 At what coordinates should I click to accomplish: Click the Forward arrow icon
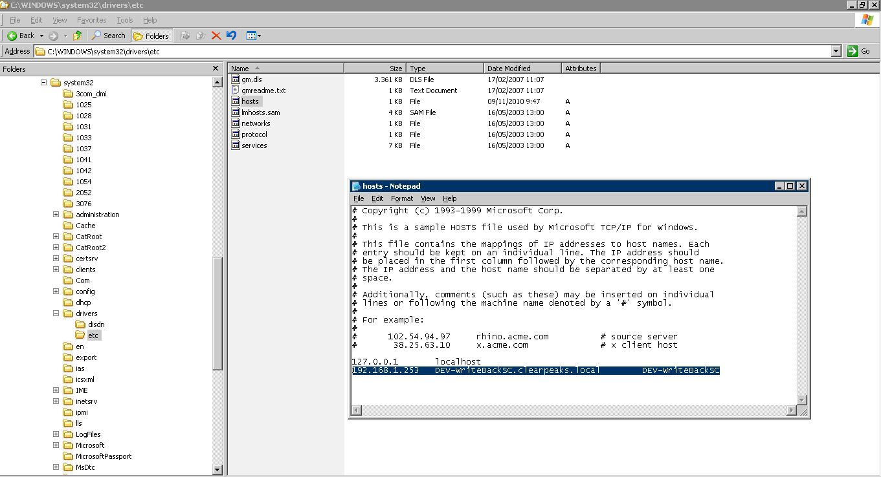53,36
